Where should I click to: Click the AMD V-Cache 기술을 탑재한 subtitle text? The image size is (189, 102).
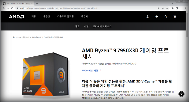pos(109,64)
